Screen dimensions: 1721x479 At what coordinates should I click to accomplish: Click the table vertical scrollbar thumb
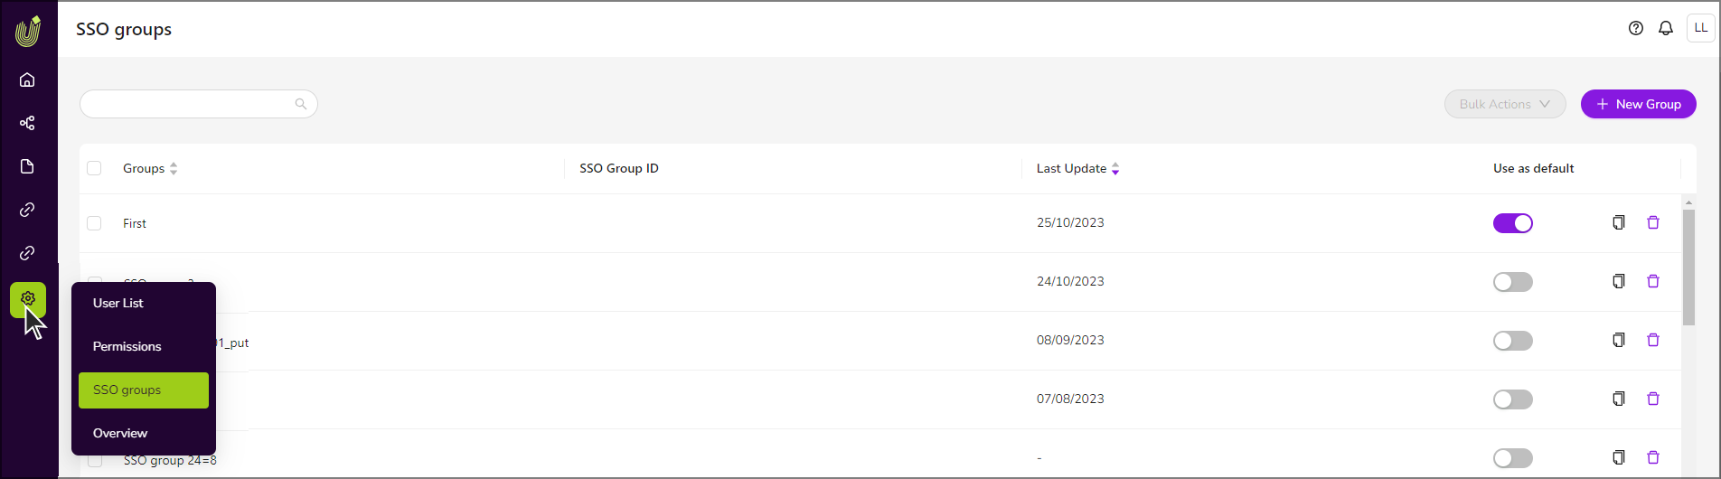click(1688, 268)
